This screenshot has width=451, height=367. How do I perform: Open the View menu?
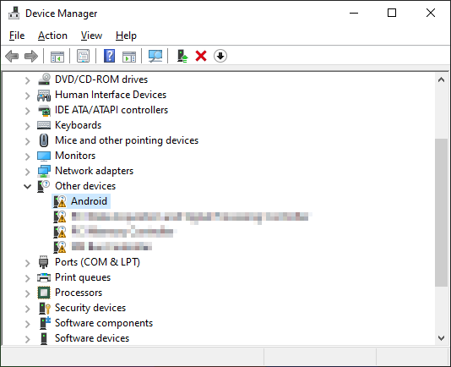point(91,36)
